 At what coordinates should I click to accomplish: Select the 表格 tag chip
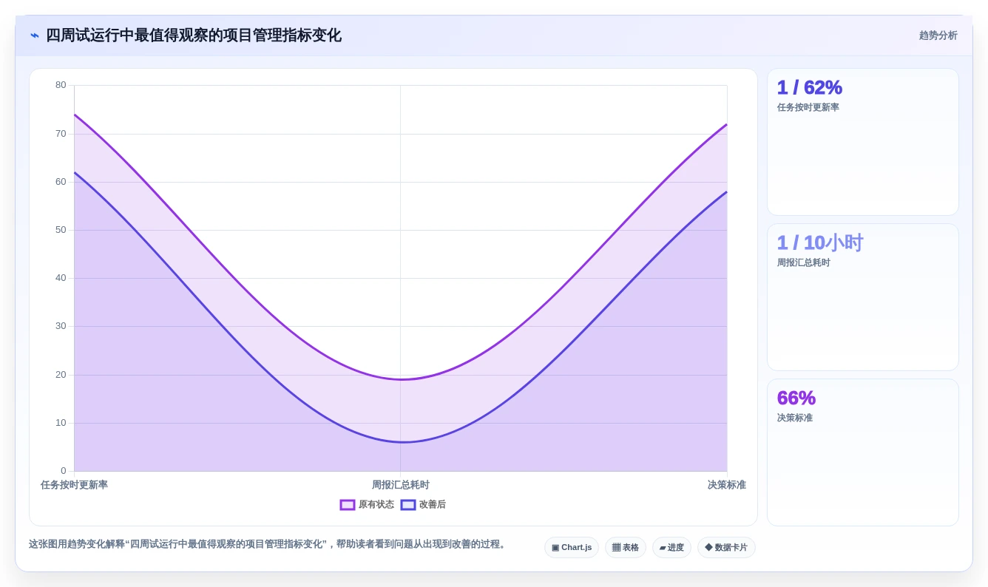coord(626,548)
